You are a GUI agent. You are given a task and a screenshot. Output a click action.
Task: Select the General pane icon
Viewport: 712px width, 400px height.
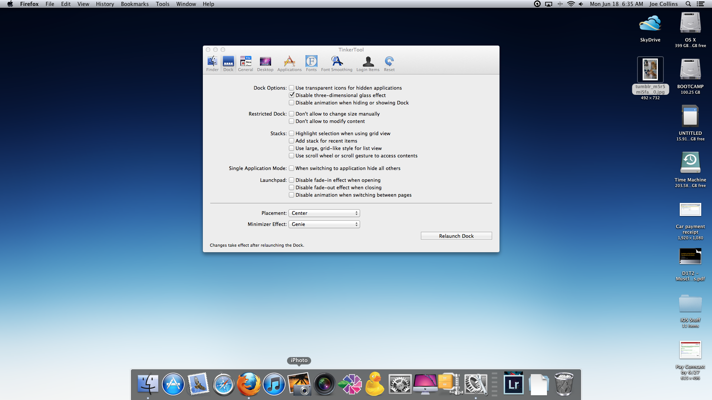245,63
